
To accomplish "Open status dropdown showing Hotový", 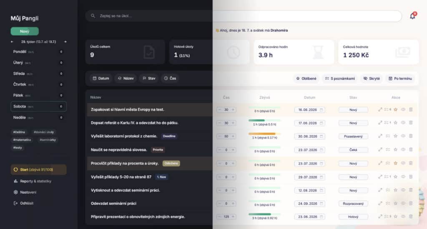I will tap(353, 217).
